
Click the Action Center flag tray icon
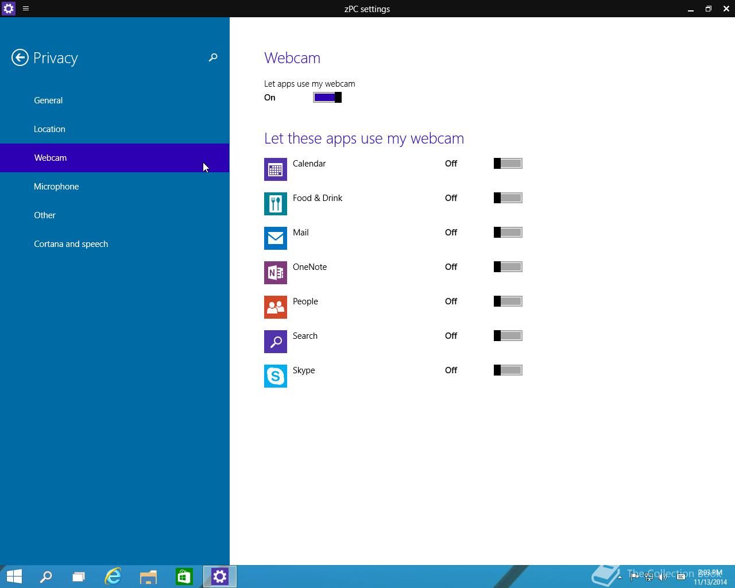tap(635, 577)
